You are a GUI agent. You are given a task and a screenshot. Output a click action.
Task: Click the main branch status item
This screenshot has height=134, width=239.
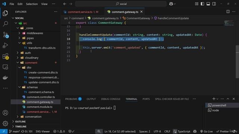click(x=14, y=131)
